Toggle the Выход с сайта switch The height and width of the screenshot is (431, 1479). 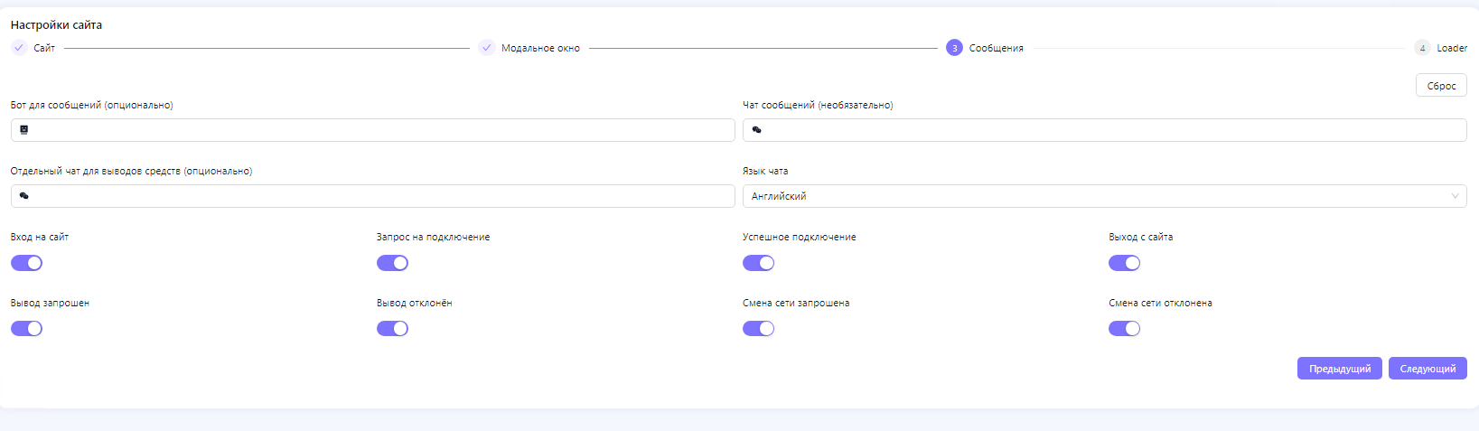[1124, 263]
